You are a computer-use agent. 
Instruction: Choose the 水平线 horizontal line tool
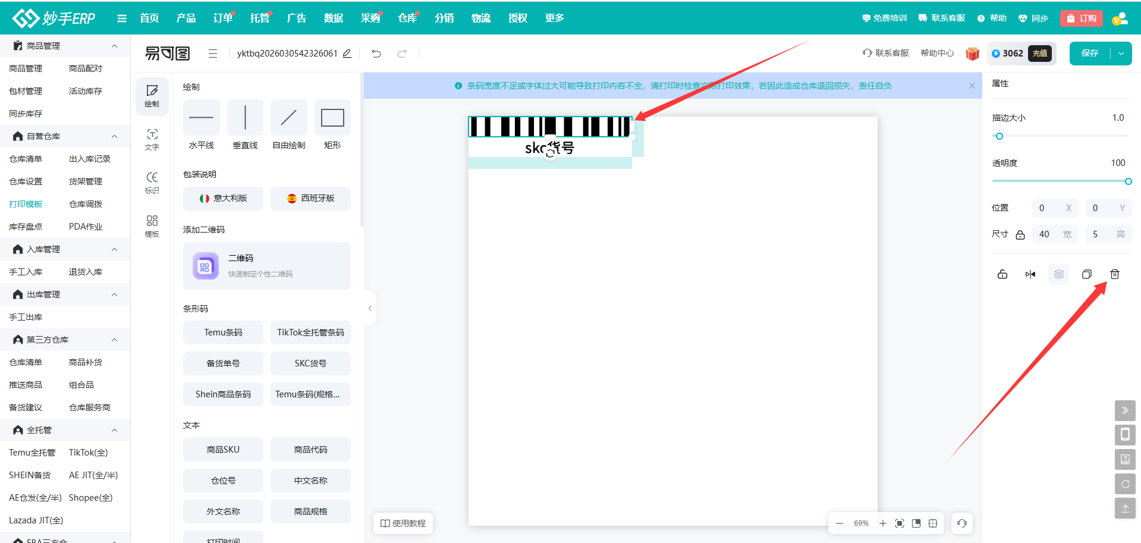click(202, 118)
